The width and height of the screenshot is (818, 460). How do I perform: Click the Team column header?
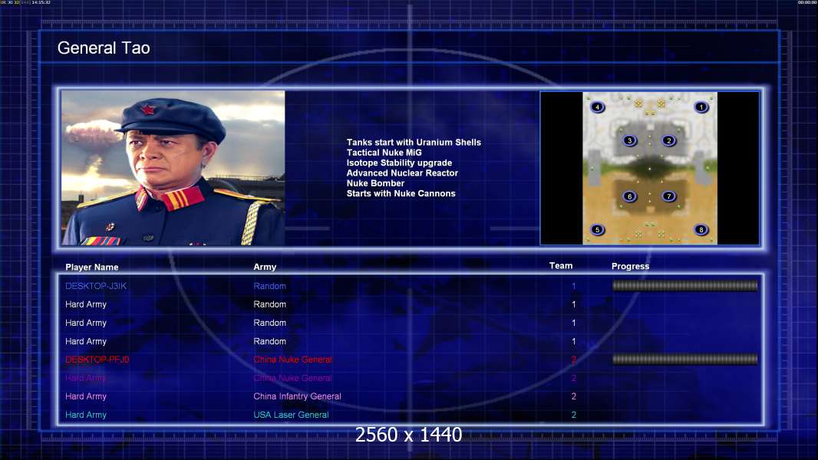tap(561, 266)
